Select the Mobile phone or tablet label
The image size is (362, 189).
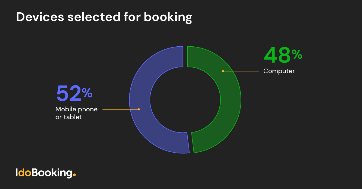point(76,113)
